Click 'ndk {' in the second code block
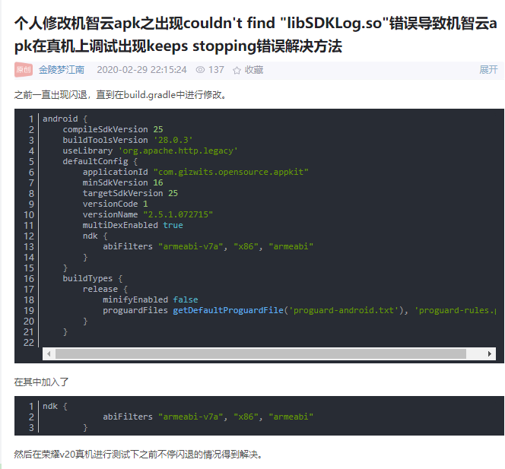Screen dimensions: 505x469 [x=55, y=406]
